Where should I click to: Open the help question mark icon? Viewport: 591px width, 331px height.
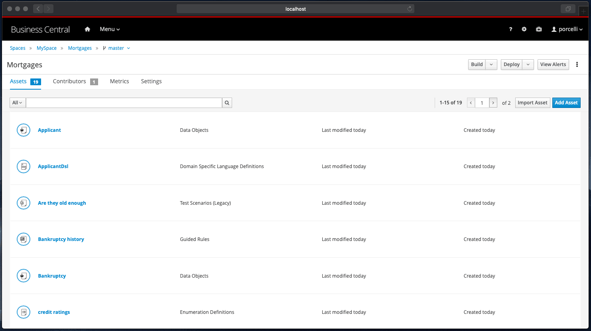510,29
